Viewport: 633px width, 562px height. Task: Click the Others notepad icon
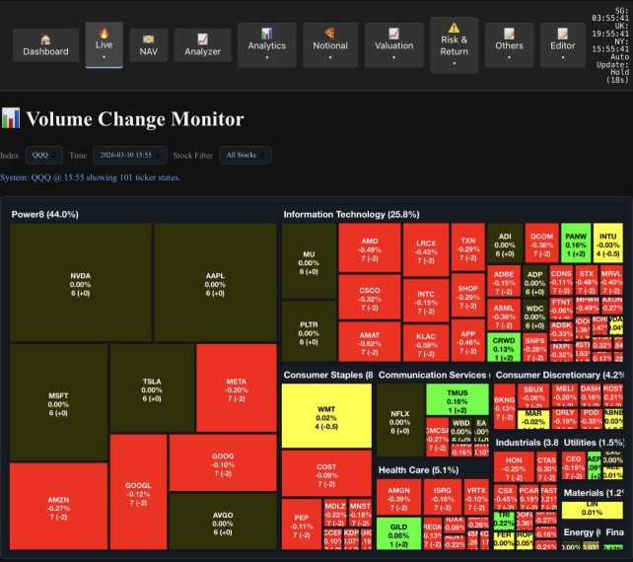pos(509,34)
